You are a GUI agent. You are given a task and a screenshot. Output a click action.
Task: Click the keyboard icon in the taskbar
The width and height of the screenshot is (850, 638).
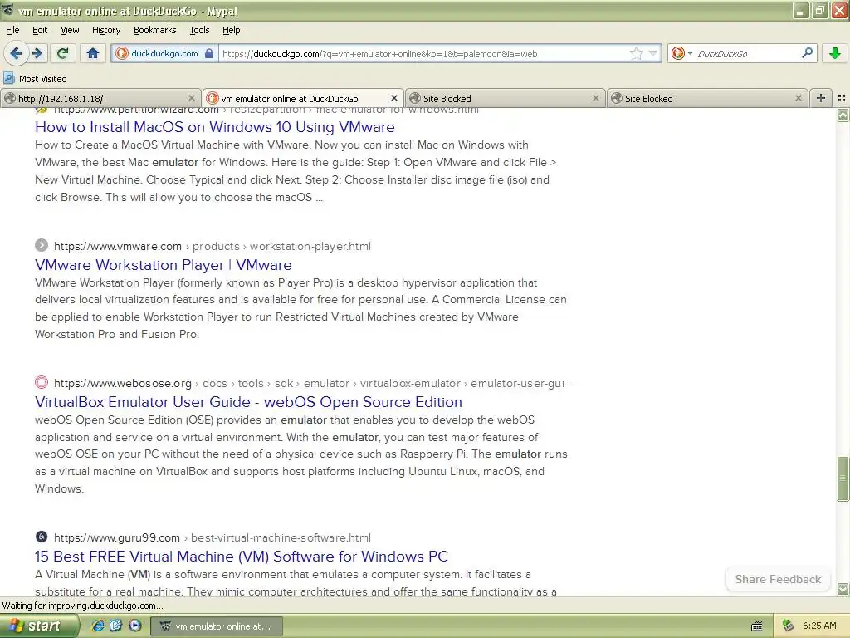tap(757, 626)
